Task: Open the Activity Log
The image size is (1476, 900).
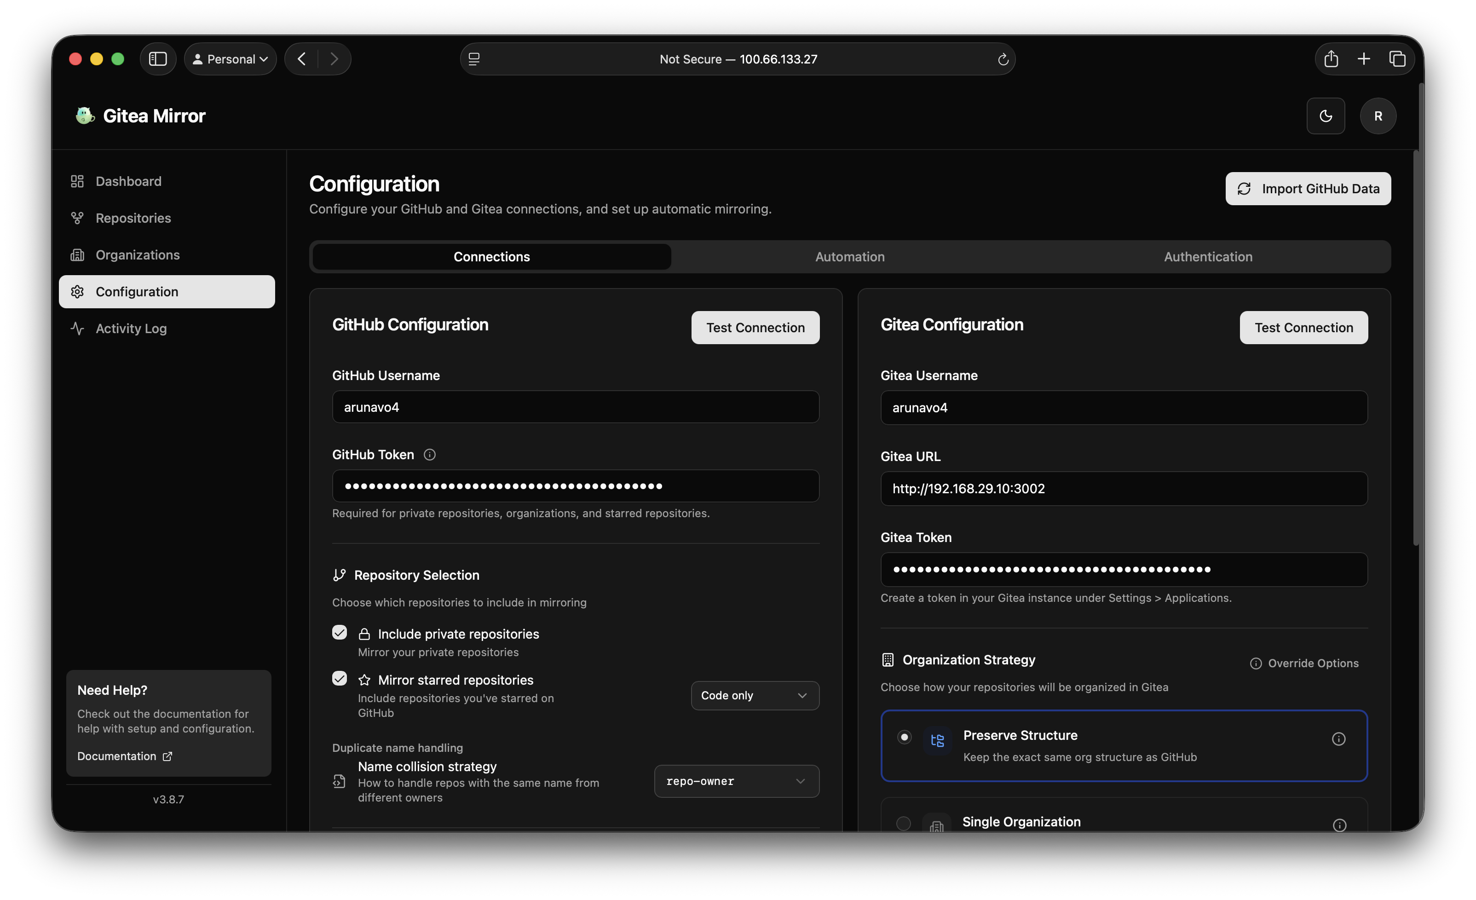Action: pyautogui.click(x=131, y=329)
